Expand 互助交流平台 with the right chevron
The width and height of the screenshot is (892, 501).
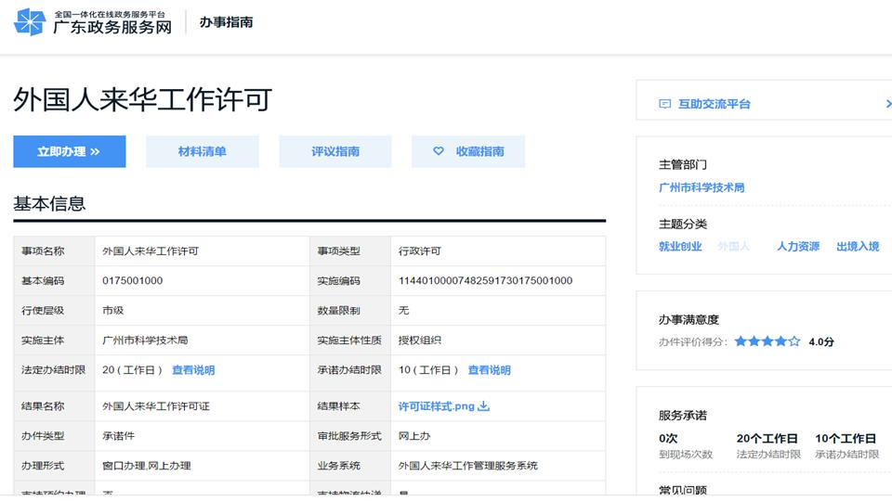(x=887, y=104)
